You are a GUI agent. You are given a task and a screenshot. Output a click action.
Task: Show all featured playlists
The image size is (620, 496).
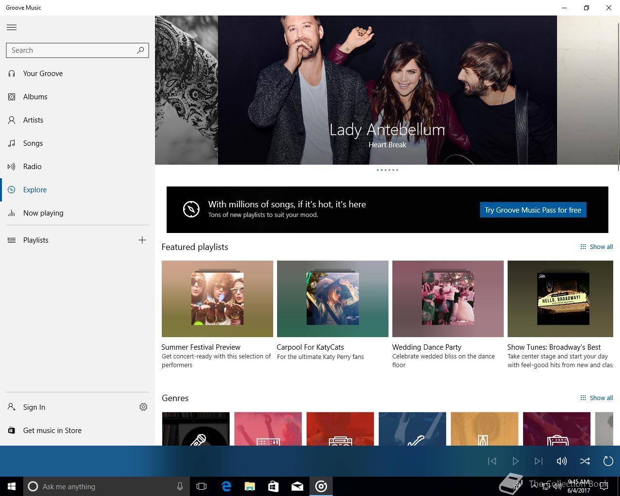[x=597, y=247]
